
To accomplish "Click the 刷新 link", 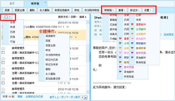I will click(20, 97).
